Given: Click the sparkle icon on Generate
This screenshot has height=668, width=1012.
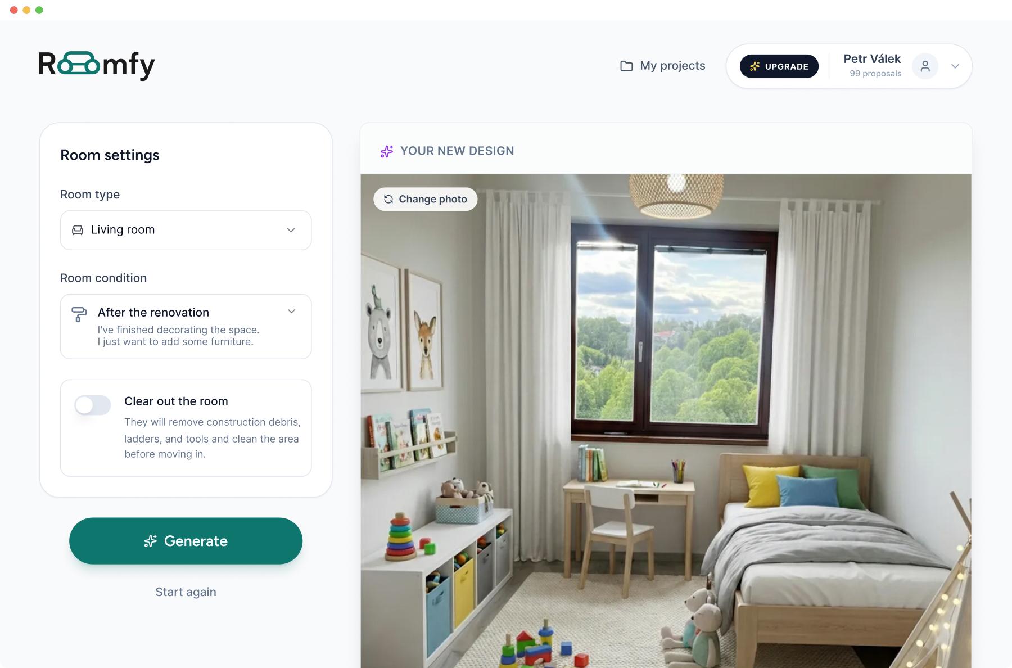Looking at the screenshot, I should coord(150,541).
